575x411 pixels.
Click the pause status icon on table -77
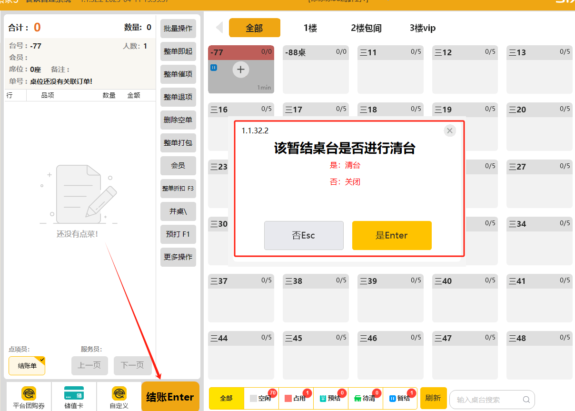point(214,68)
